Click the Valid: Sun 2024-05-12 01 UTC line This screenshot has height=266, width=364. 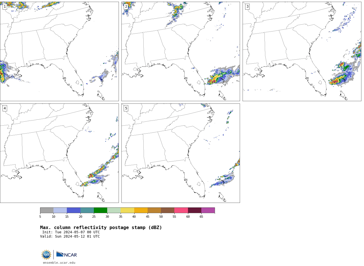coord(70,236)
